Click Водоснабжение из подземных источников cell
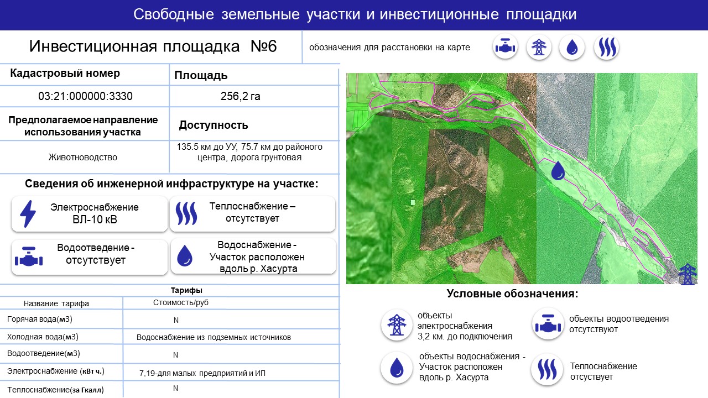 point(214,337)
